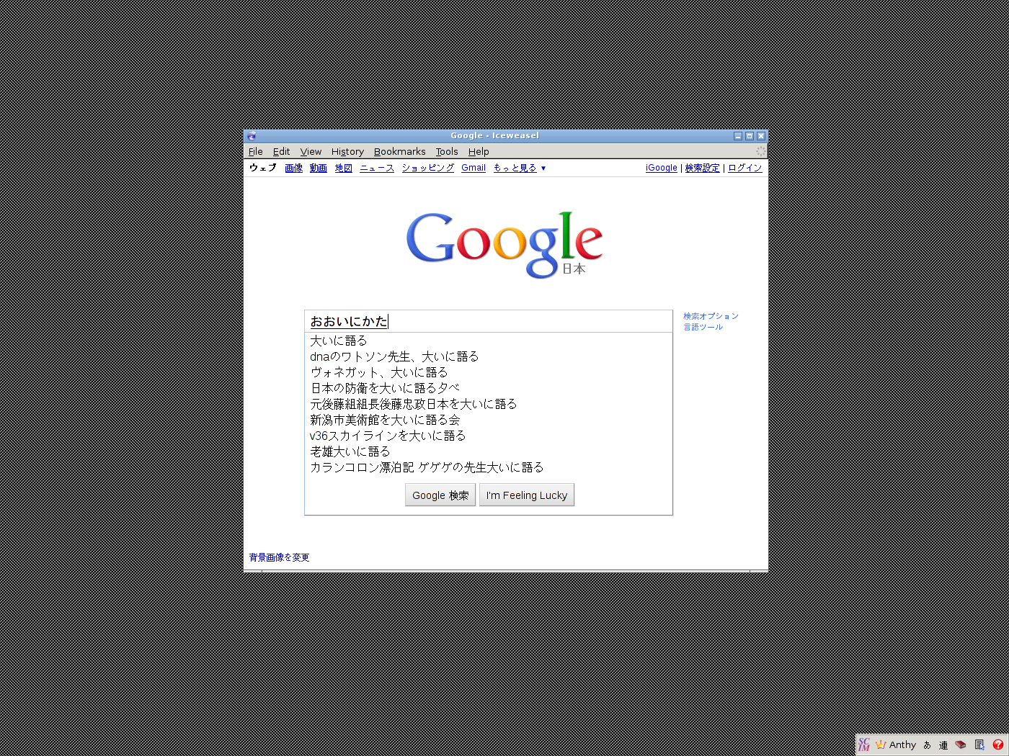
Task: Open the 検索オプション advanced search link
Action: pyautogui.click(x=711, y=316)
